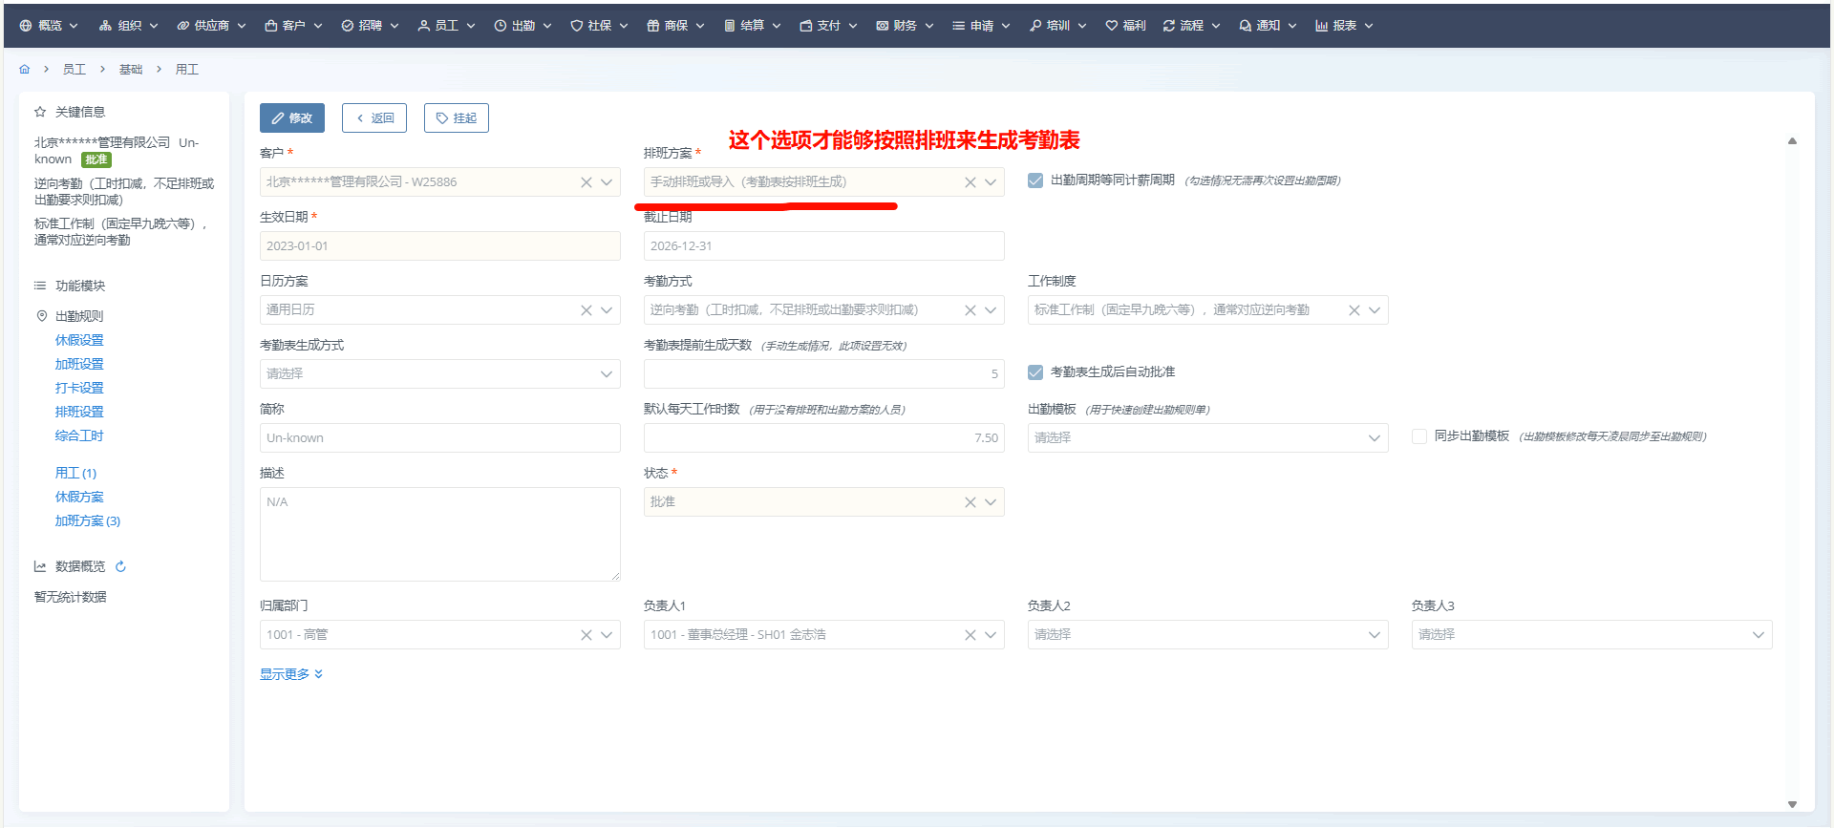Screen dimensions: 1834x828
Task: Clear the 日历方案 通用日历 selection
Action: [586, 310]
